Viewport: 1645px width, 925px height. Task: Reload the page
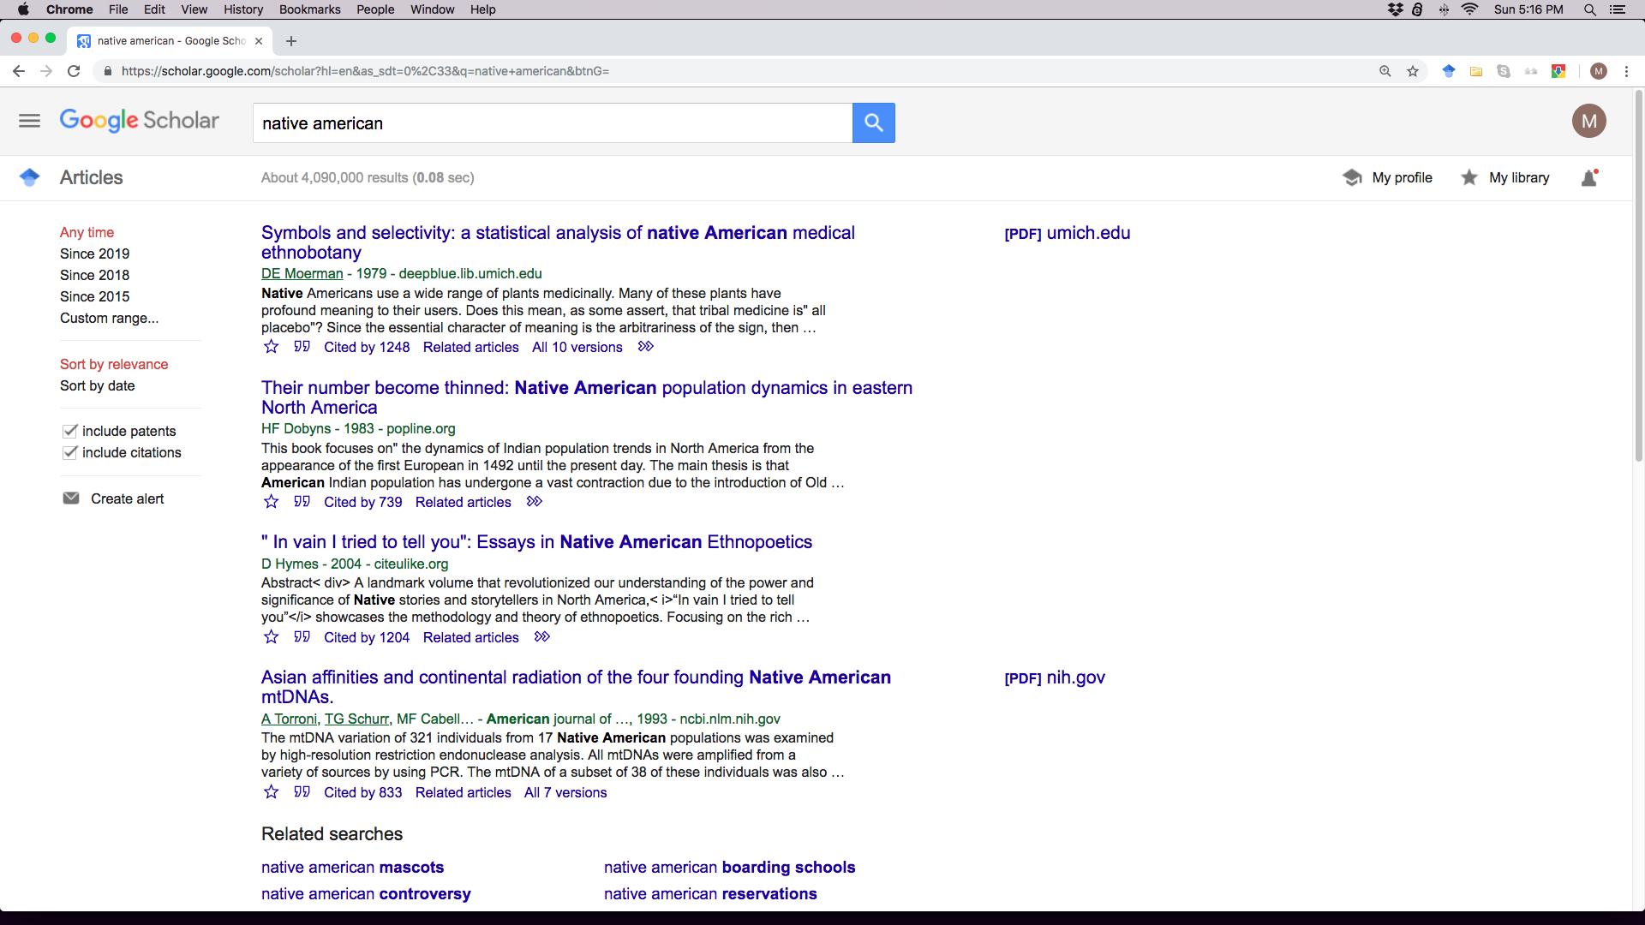point(74,71)
